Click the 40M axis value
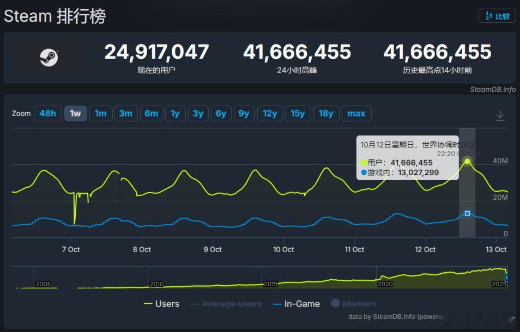520x332 pixels. [500, 161]
